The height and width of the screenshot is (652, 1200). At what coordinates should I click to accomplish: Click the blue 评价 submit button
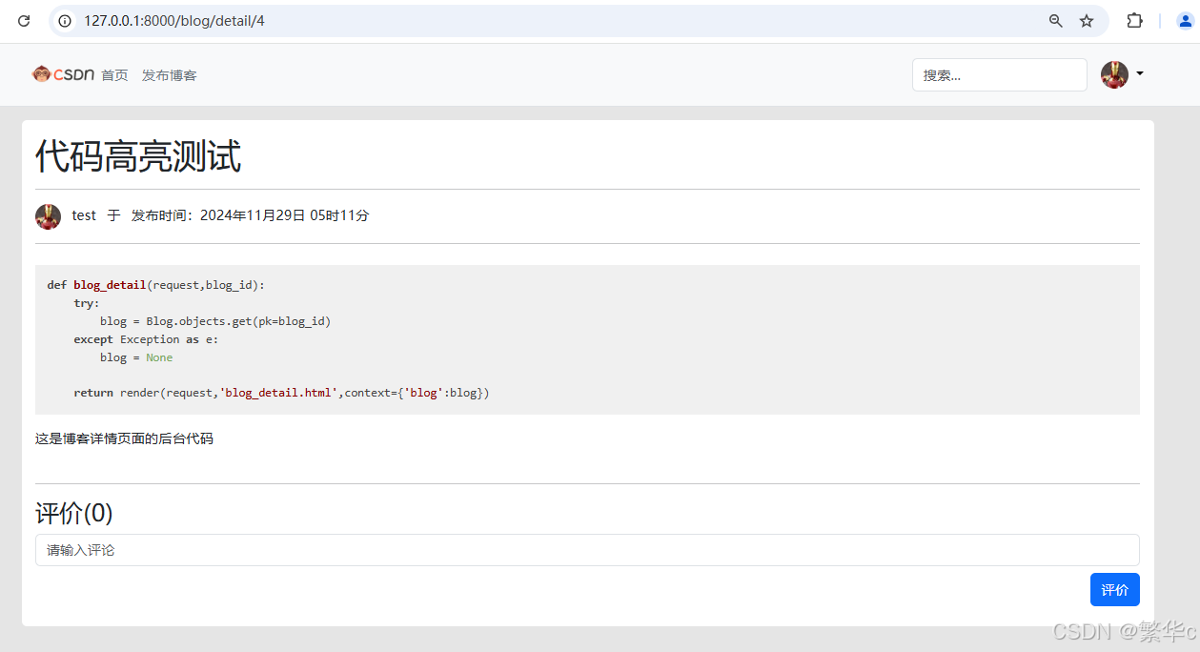coord(1114,589)
